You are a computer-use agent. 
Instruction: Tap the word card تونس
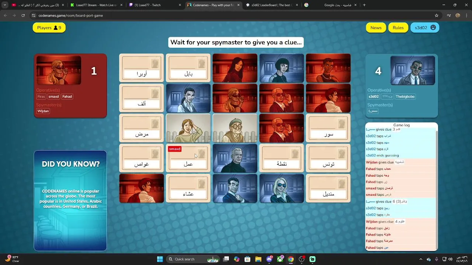point(328,158)
